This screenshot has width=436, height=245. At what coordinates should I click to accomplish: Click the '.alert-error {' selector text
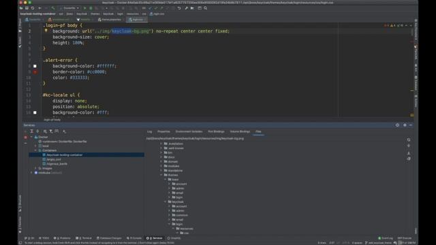(60, 60)
